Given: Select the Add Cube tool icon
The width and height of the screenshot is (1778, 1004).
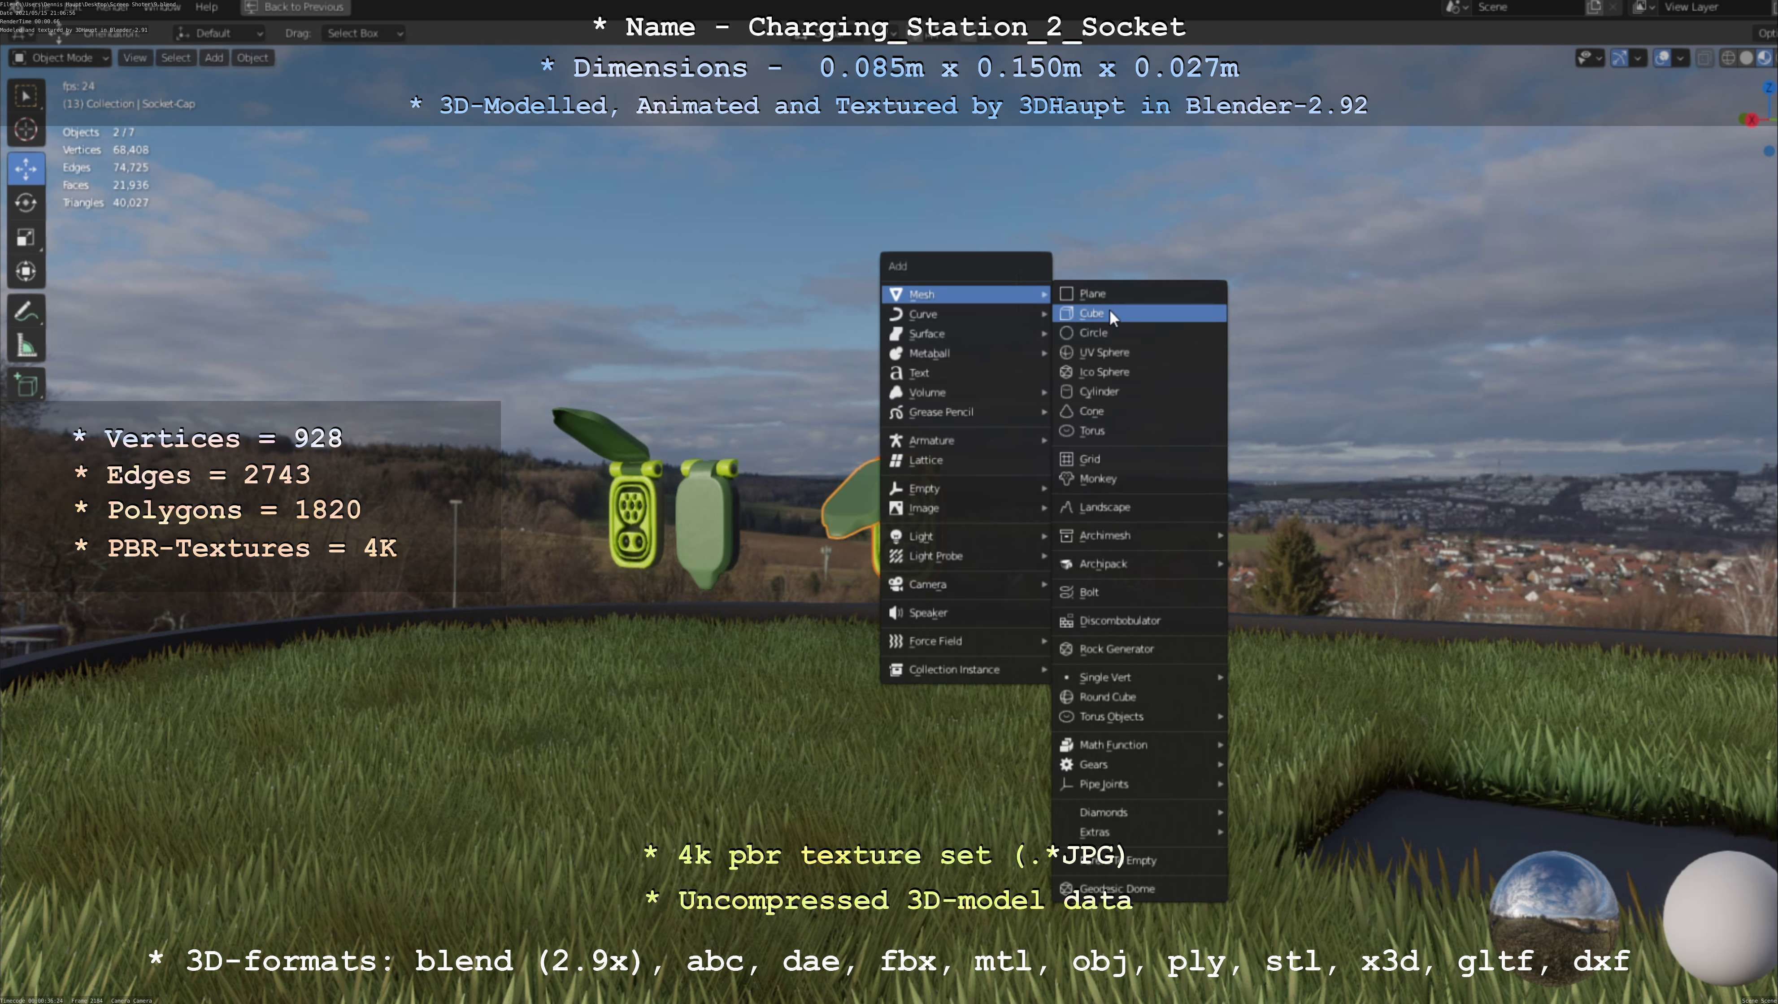Looking at the screenshot, I should (26, 384).
